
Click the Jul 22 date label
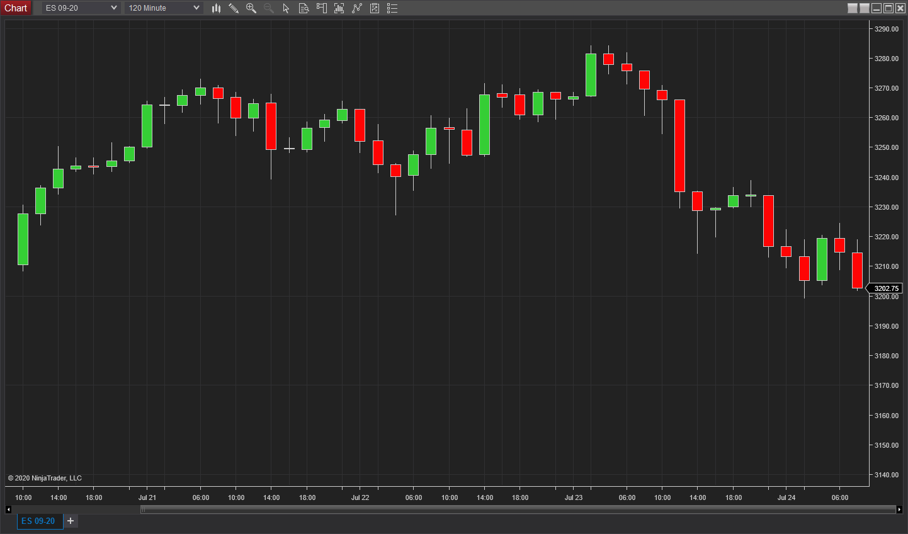(360, 497)
